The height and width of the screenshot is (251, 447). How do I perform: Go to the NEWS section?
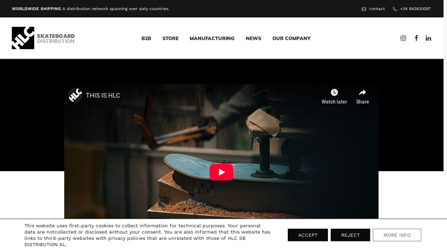254,38
